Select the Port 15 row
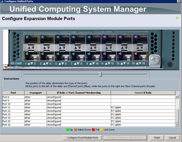The height and width of the screenshot is (142, 182). tap(89, 121)
